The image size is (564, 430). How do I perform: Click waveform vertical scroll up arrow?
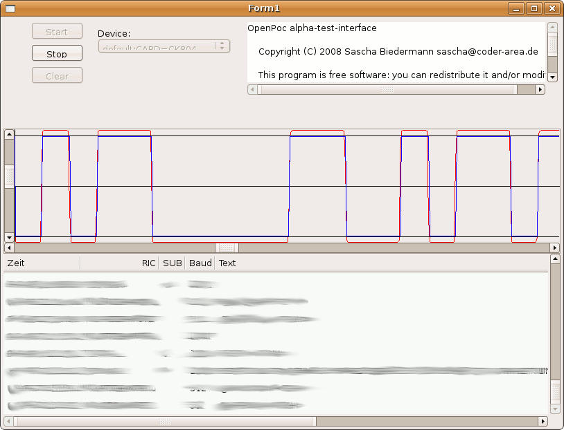tap(9, 134)
